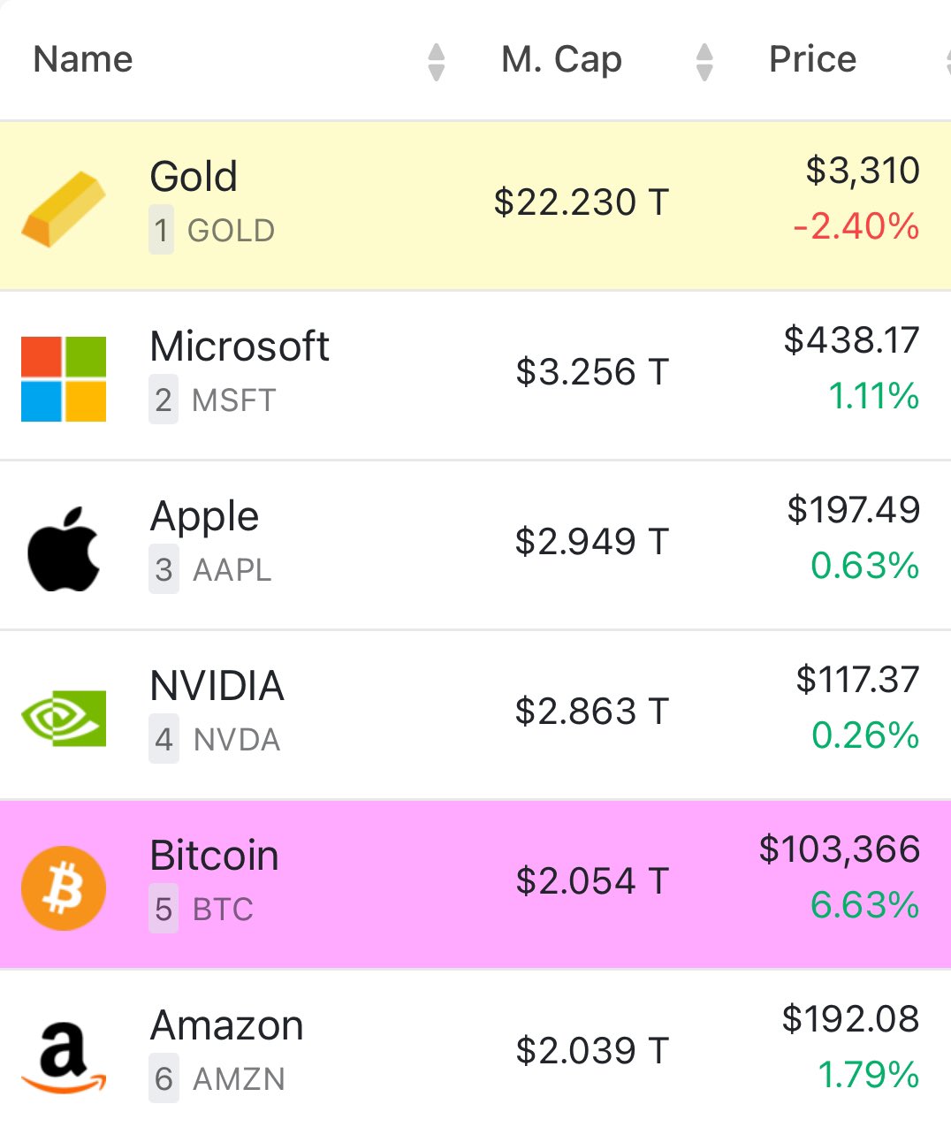Open the Amazon name link

pos(227,1024)
